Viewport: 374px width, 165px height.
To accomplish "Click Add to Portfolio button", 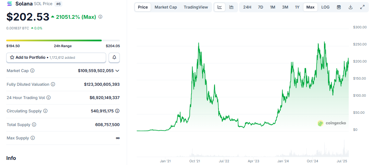I will (x=56, y=57).
